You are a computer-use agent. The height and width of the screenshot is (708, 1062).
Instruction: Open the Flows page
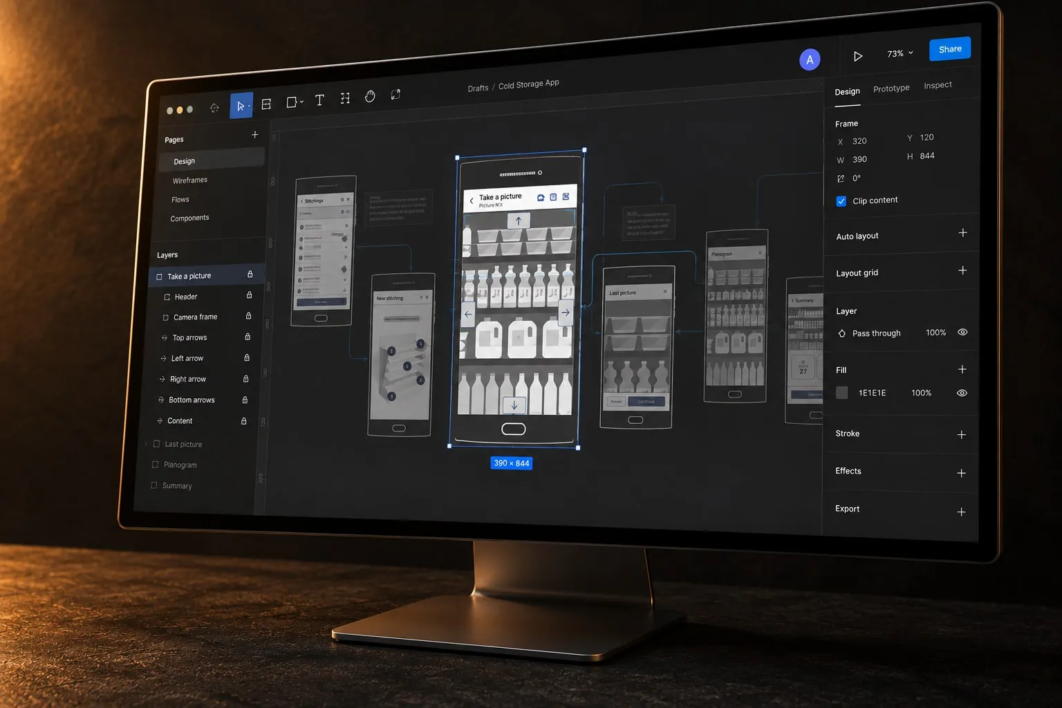click(180, 200)
